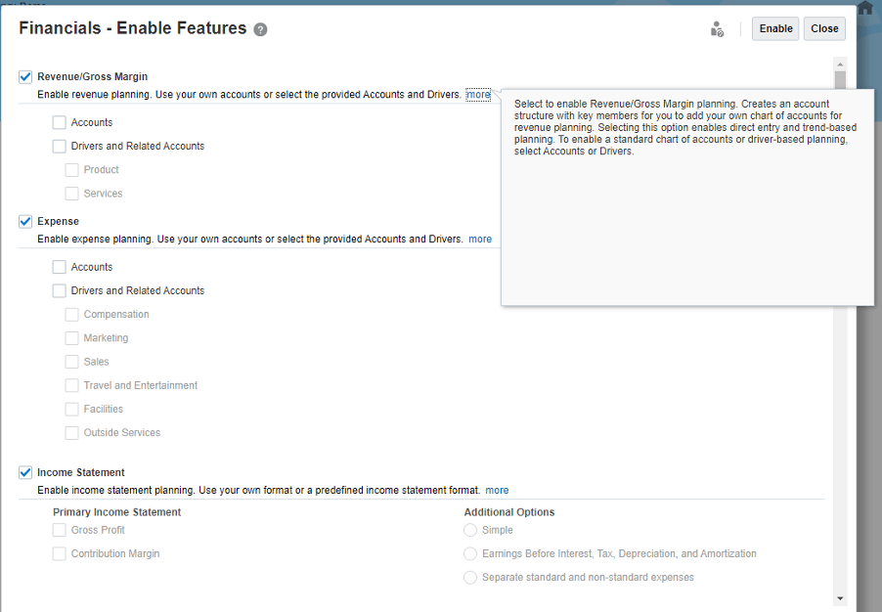Check the Gross Profit option

[x=60, y=530]
